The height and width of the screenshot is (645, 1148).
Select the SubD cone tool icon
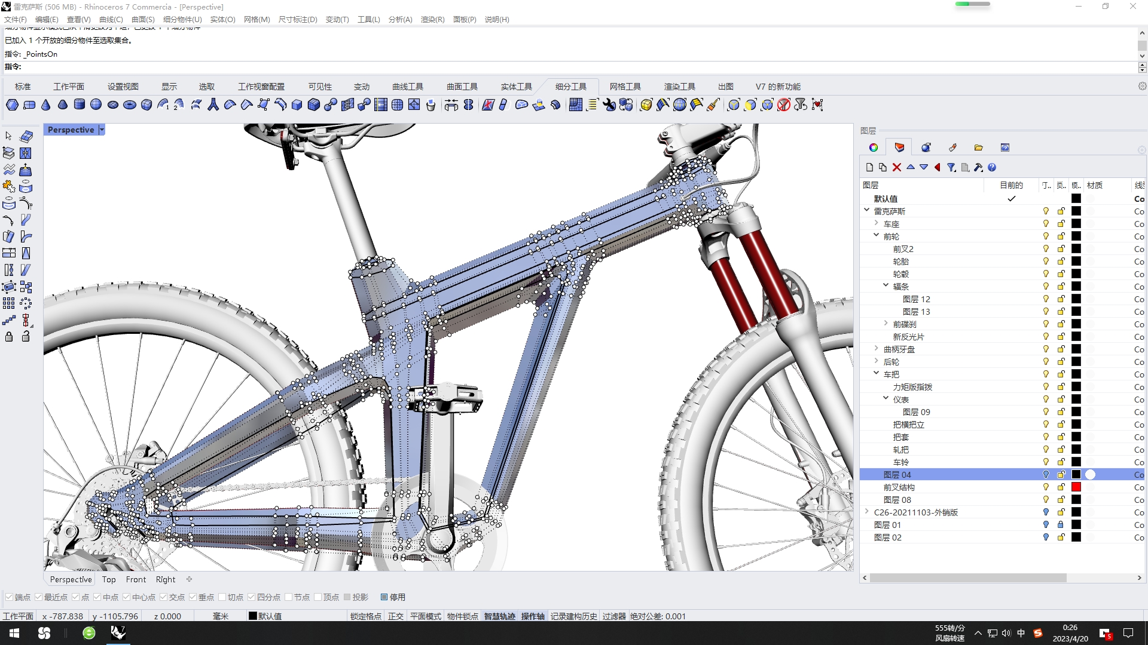[46, 105]
